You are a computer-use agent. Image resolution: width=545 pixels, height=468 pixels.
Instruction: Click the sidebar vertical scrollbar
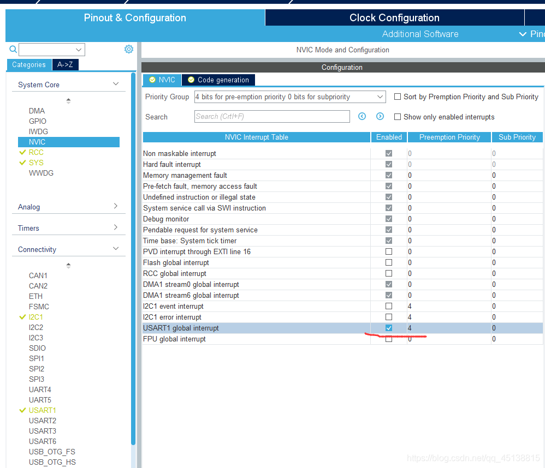click(133, 259)
